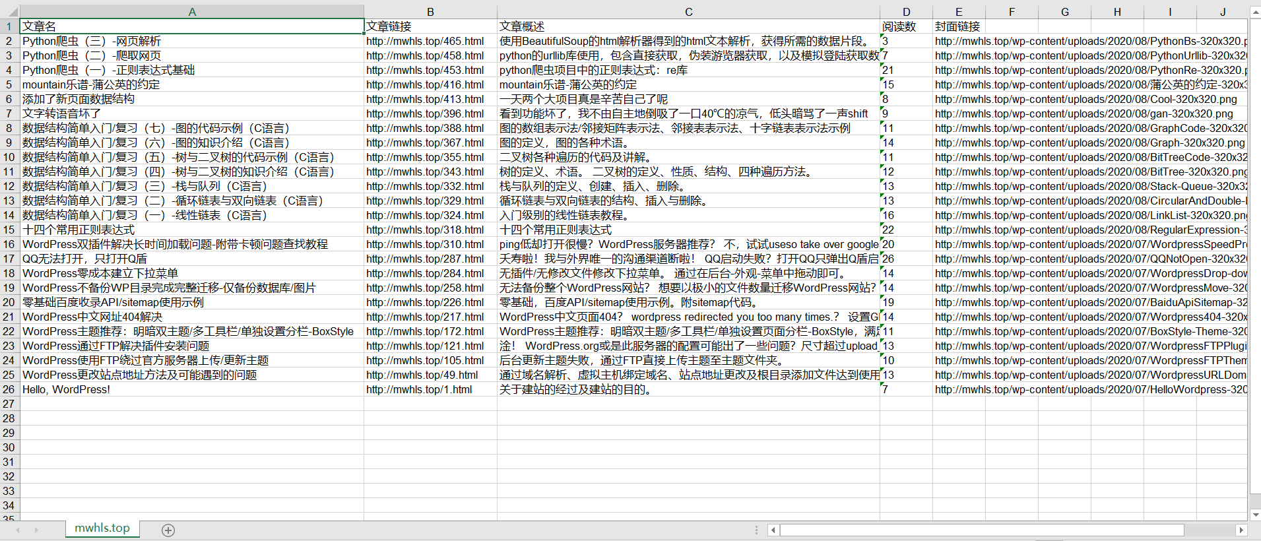Select row 16 header

tap(9, 244)
